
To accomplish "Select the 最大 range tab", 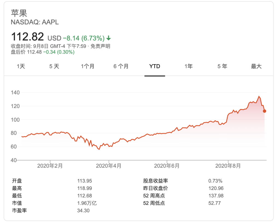I will tap(256, 66).
